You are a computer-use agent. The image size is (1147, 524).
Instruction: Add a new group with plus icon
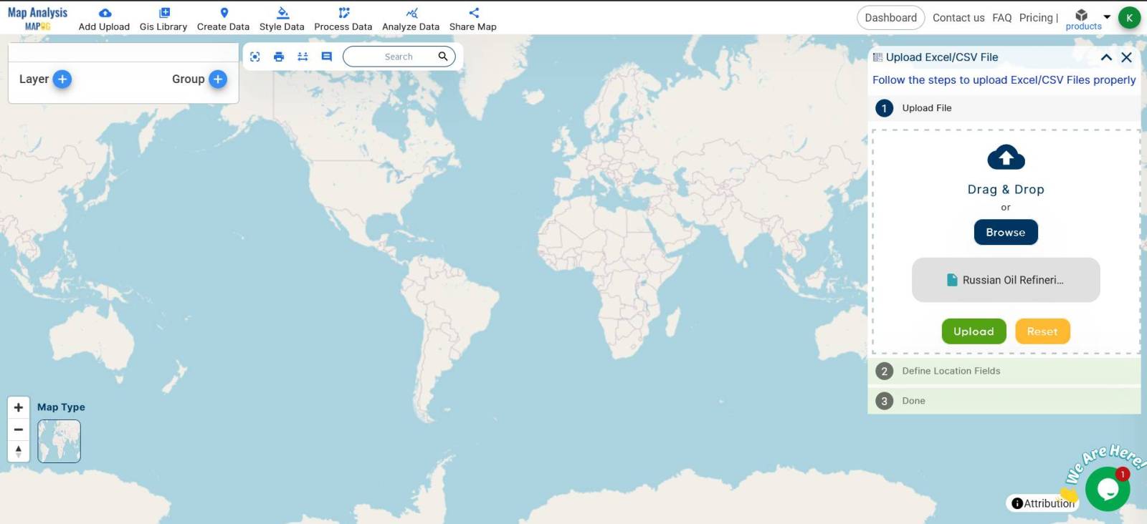click(x=218, y=79)
